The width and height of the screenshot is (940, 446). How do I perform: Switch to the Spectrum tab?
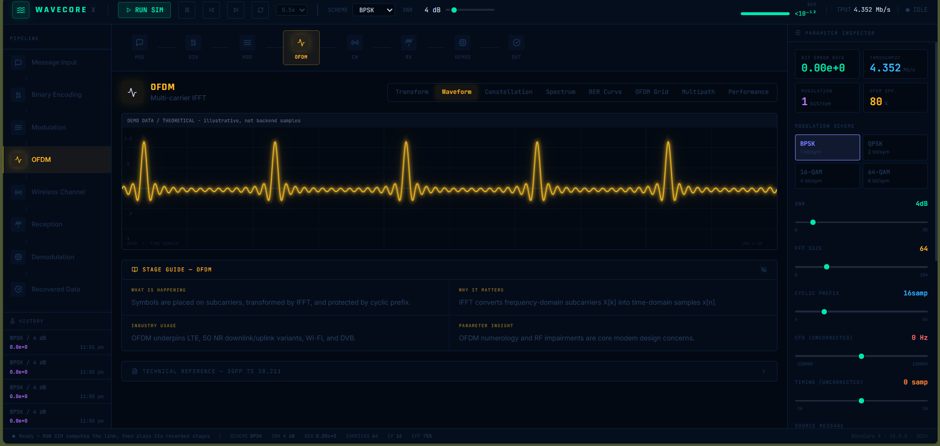(x=561, y=92)
